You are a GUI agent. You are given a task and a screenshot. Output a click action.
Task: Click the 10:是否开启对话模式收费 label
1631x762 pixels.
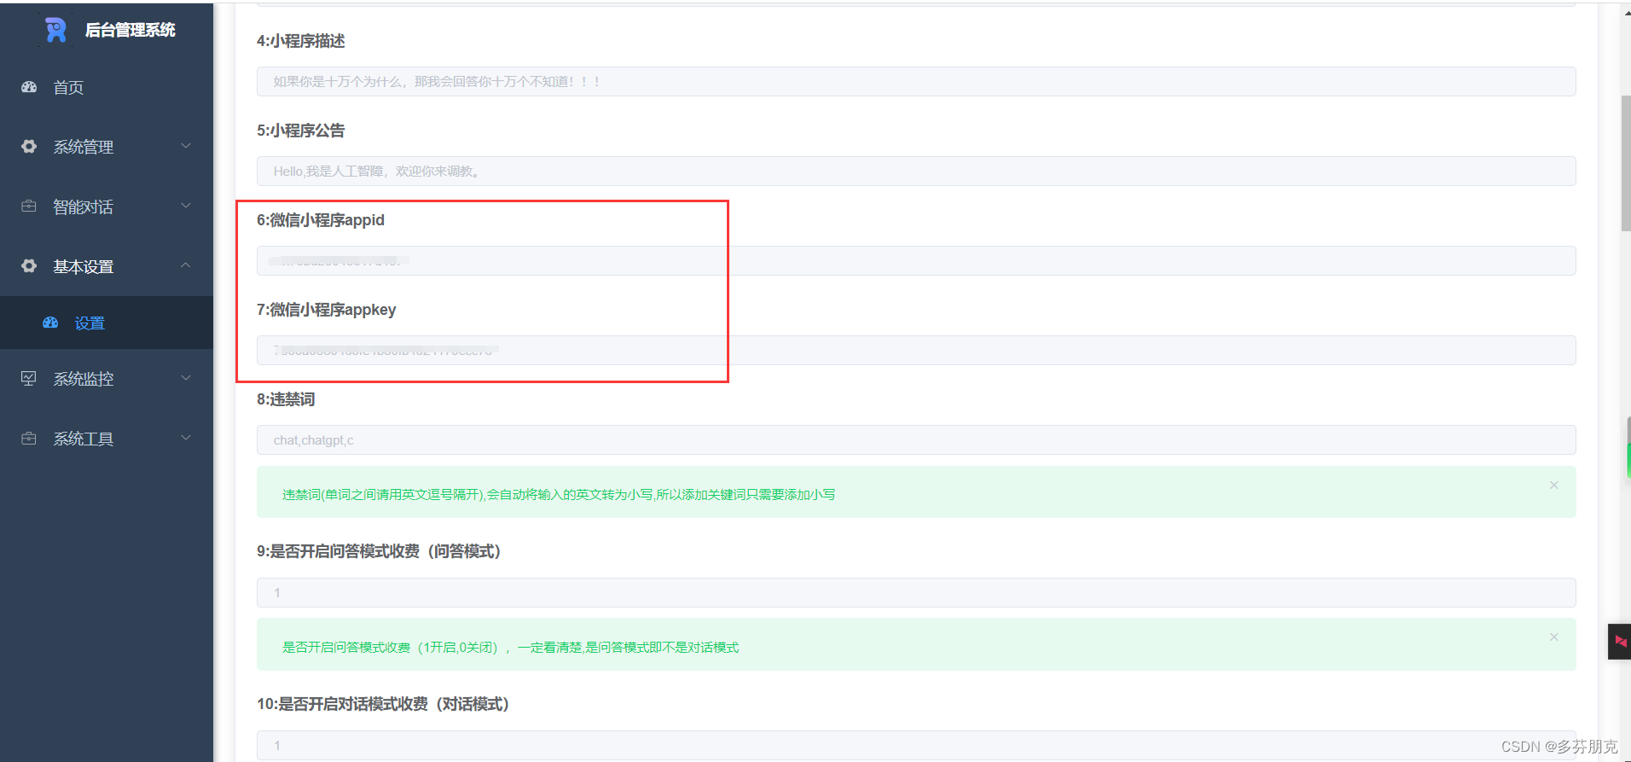(x=383, y=704)
